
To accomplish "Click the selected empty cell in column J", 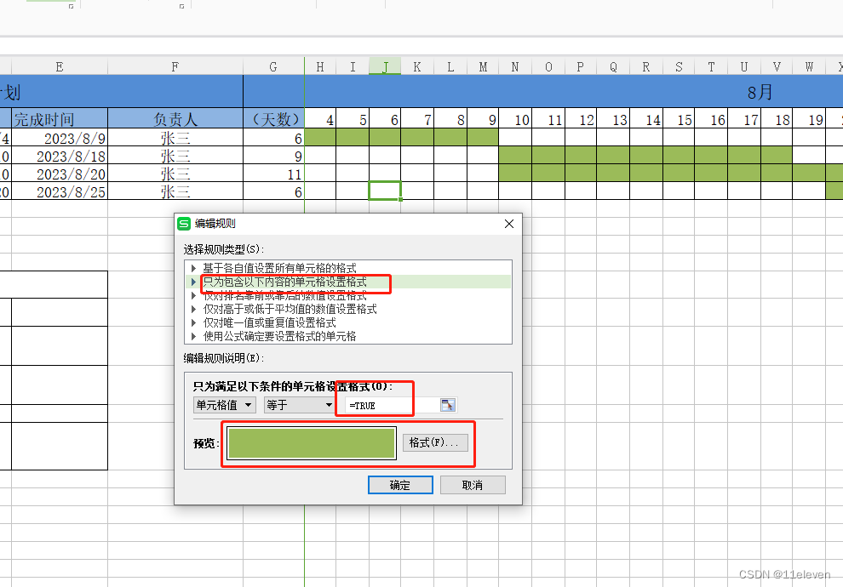I will [385, 191].
